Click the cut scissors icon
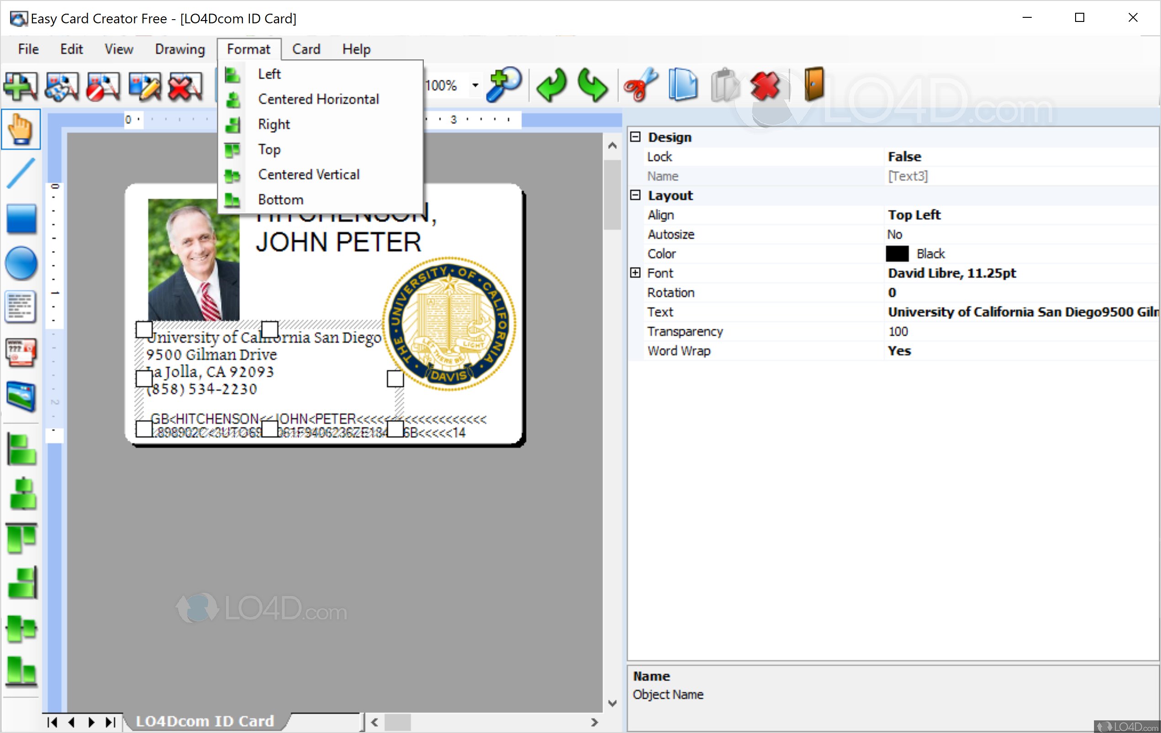 coord(641,85)
